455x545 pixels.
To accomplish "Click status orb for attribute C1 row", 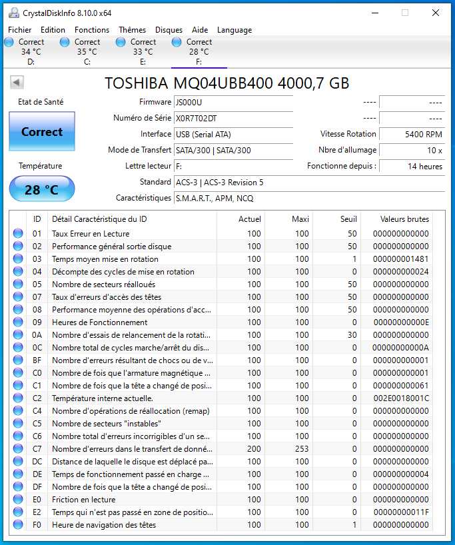I will [18, 385].
